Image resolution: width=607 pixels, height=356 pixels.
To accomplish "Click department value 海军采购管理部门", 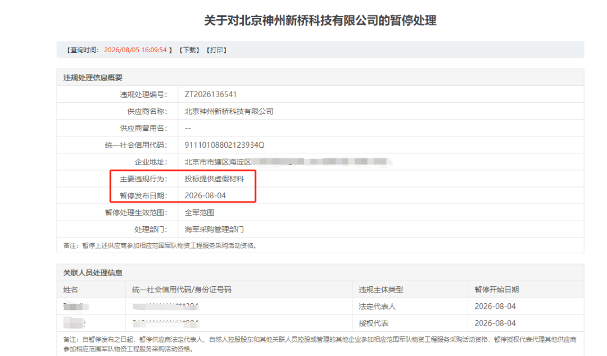I will [214, 230].
